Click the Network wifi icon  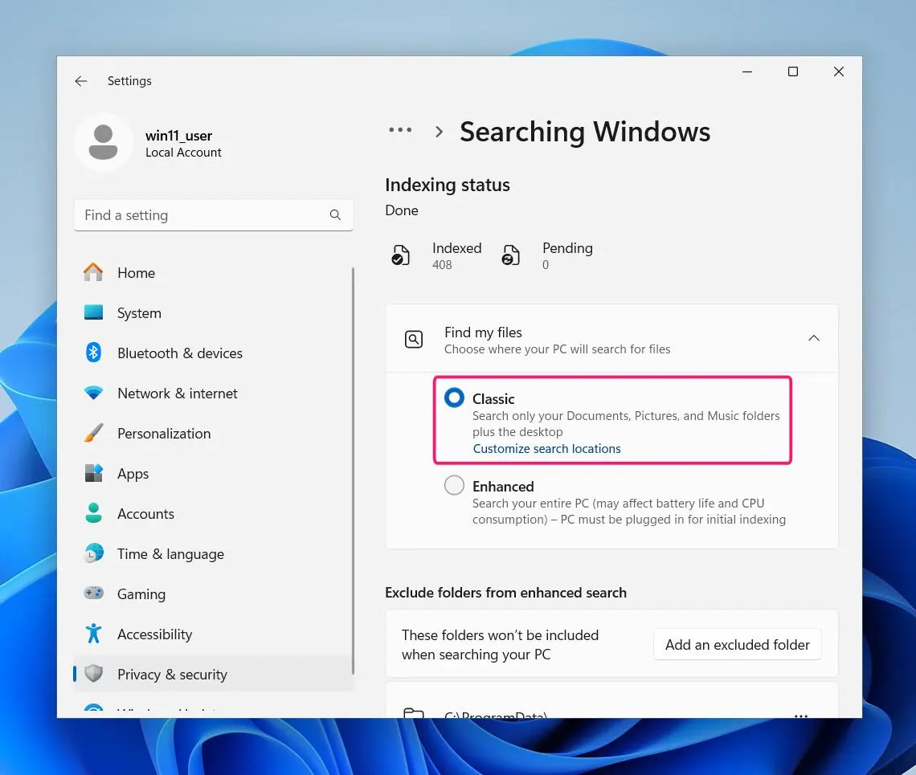93,393
